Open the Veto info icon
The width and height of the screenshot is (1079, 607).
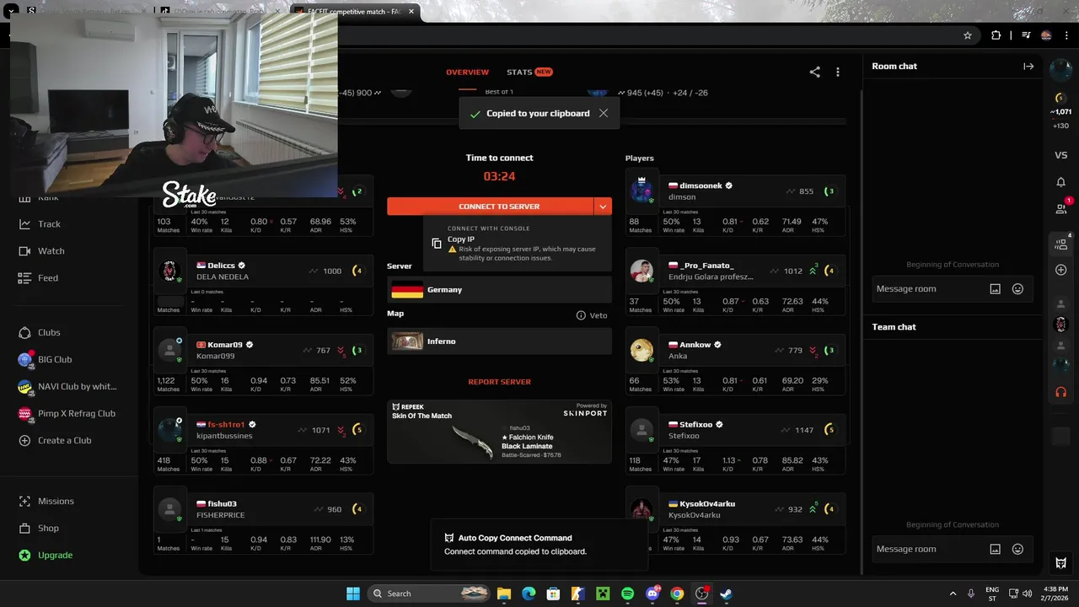pyautogui.click(x=581, y=315)
